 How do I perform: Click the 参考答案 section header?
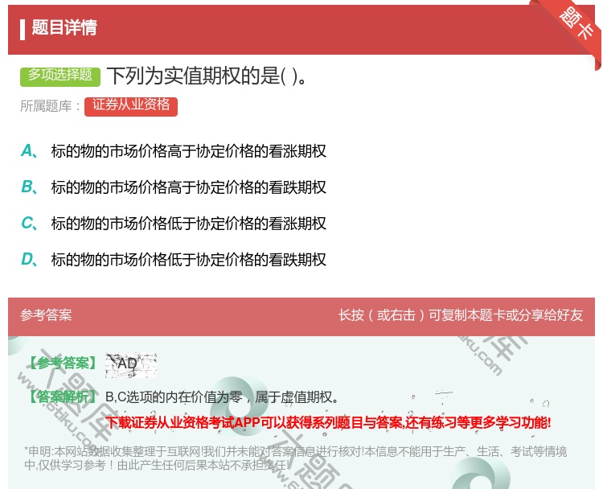pyautogui.click(x=46, y=315)
